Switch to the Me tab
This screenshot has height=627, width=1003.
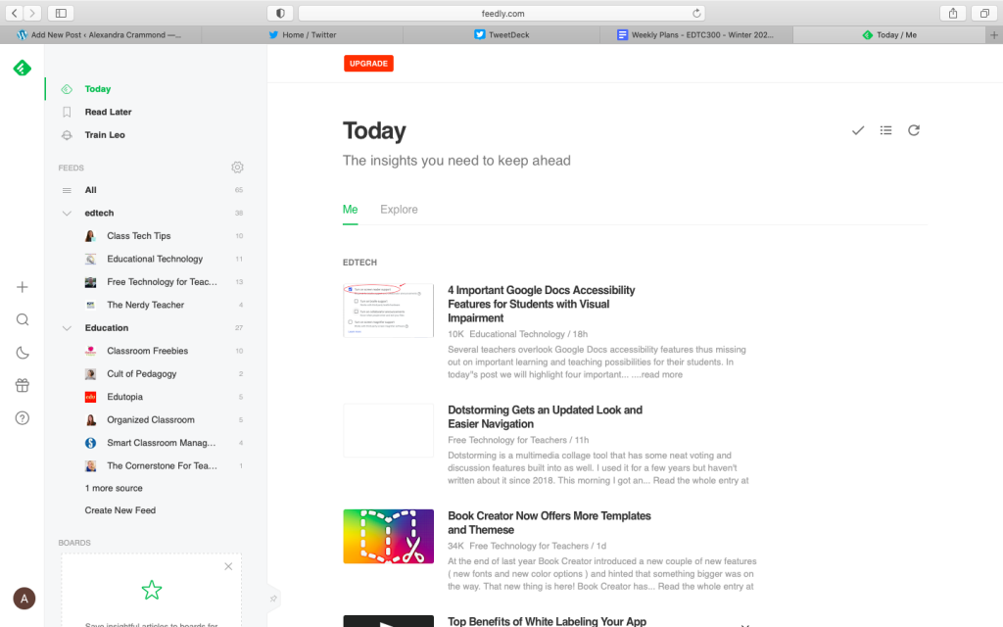(x=351, y=210)
